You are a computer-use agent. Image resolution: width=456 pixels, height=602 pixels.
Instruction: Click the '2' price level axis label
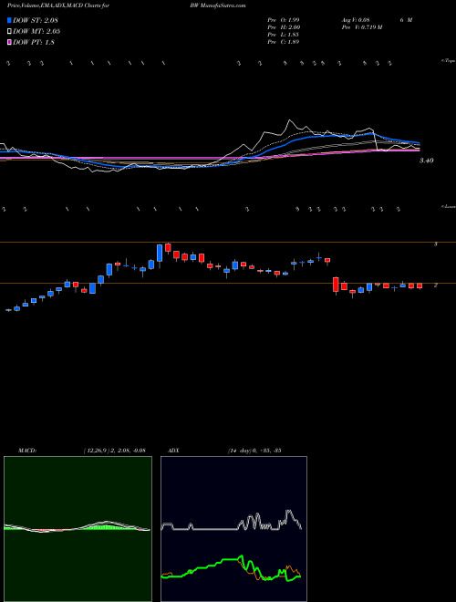pos(435,285)
